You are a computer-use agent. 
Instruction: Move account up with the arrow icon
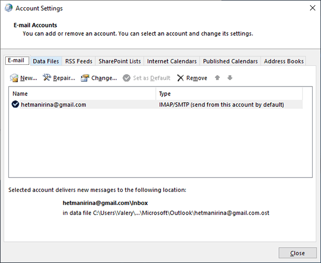217,77
